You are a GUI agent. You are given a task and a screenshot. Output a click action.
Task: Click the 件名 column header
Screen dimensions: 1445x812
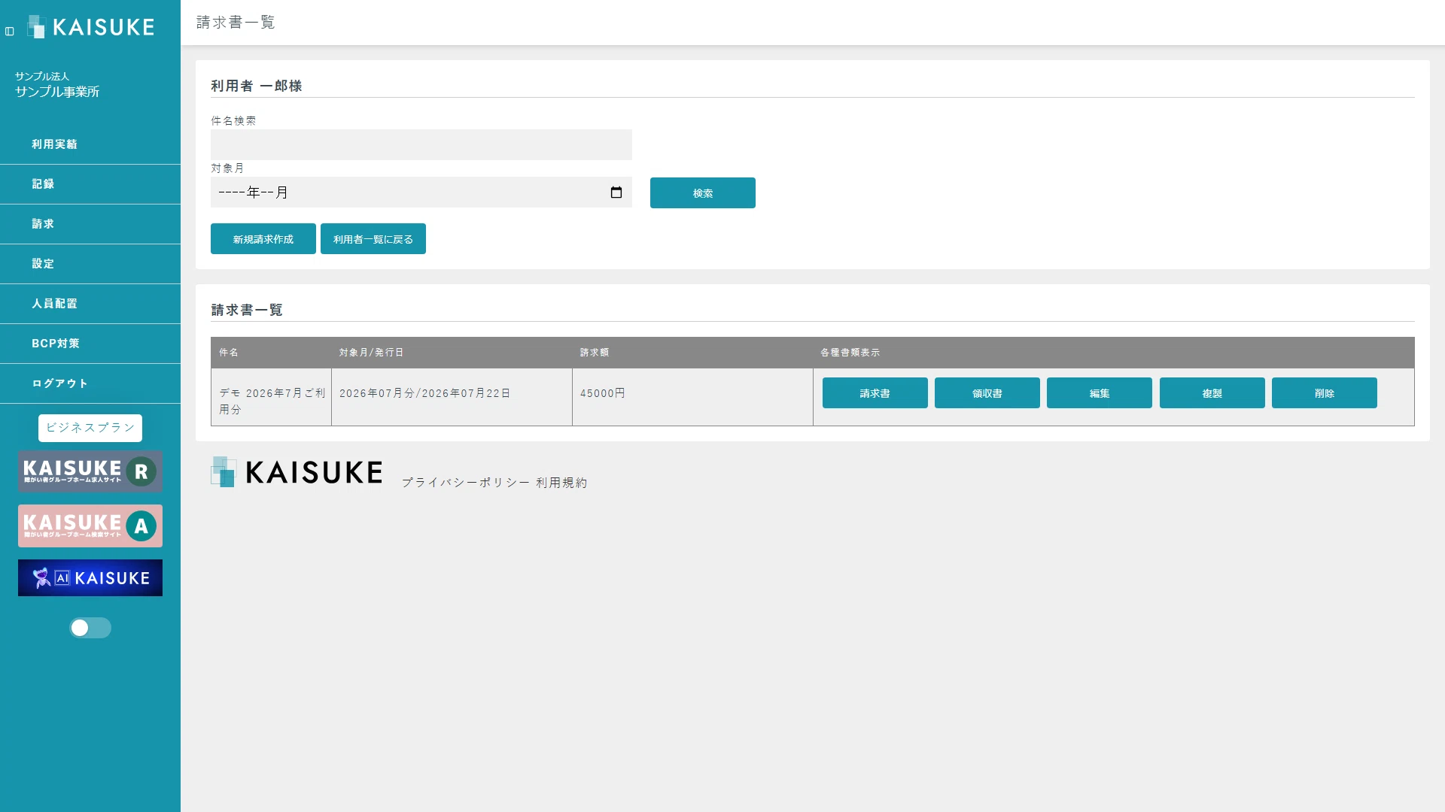(x=271, y=353)
